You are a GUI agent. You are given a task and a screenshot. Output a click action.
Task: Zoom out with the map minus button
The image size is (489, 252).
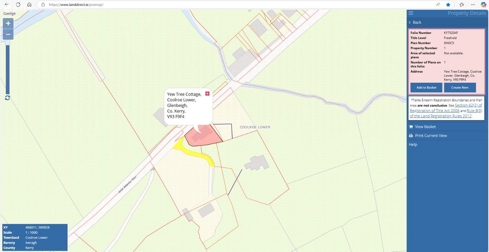[x=8, y=34]
